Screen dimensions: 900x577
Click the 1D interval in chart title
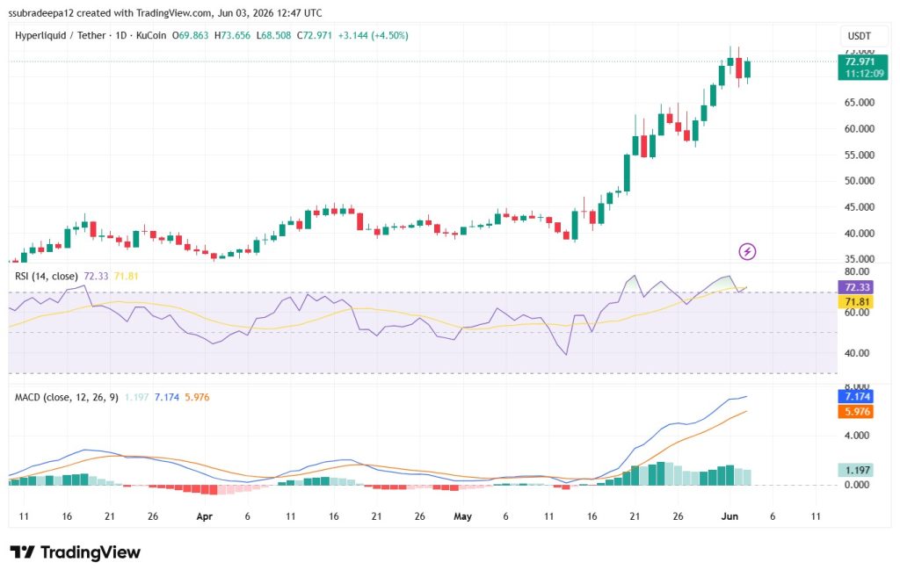pos(121,35)
